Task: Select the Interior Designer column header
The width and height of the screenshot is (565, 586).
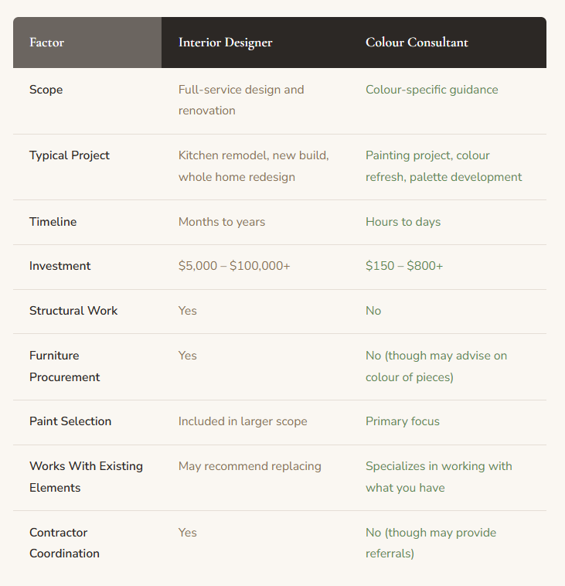Action: pyautogui.click(x=226, y=43)
